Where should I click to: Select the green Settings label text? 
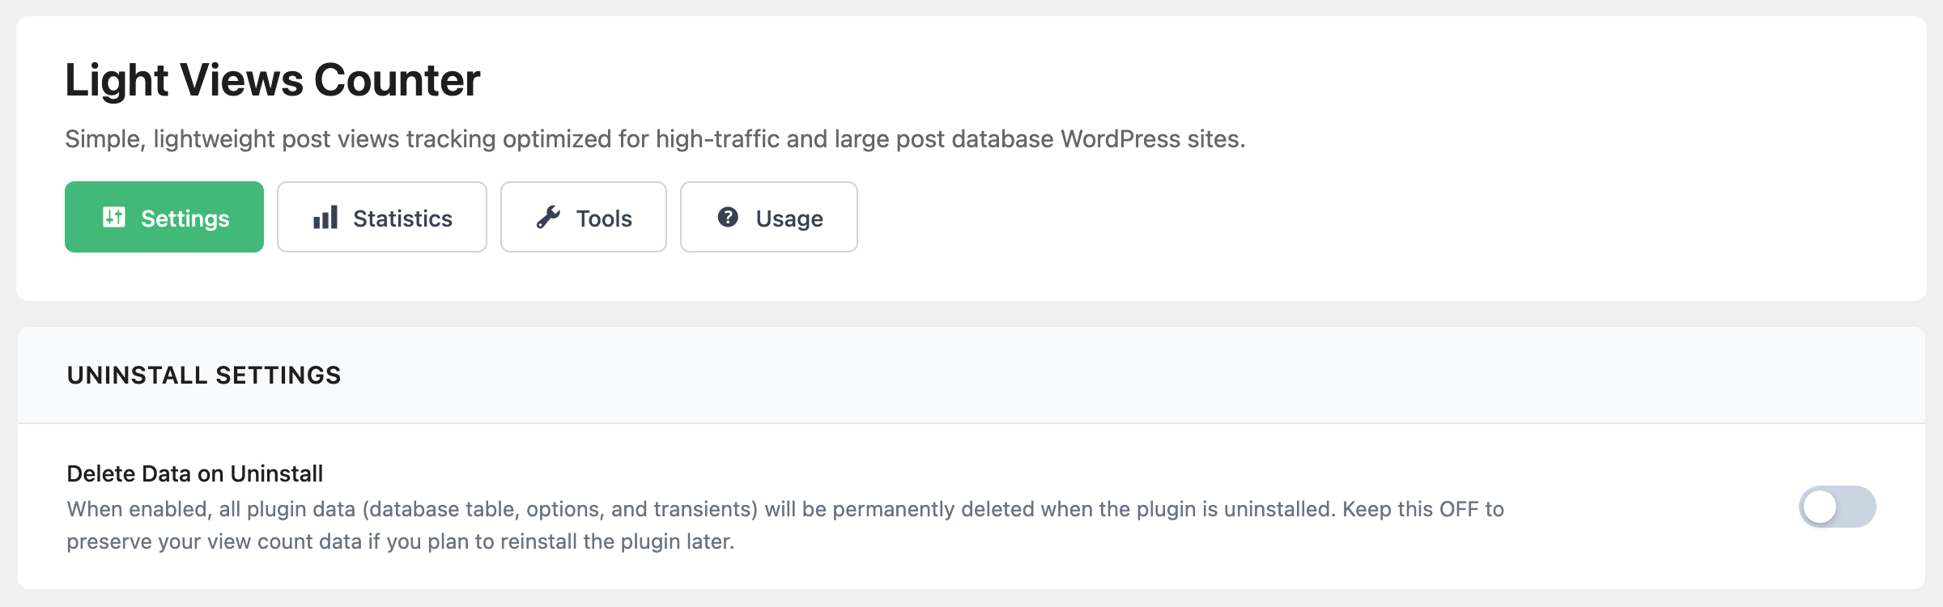185,219
